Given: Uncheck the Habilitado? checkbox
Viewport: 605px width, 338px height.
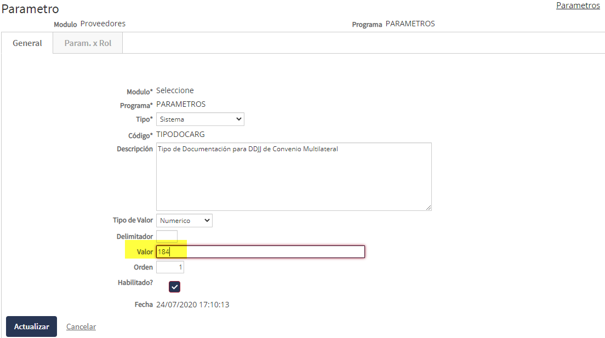Looking at the screenshot, I should tap(174, 287).
